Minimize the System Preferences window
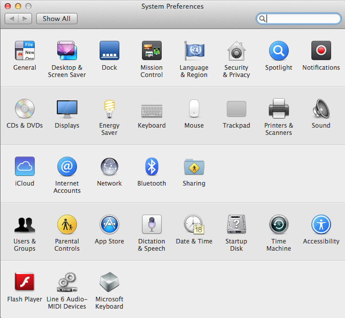This screenshot has width=345, height=318. tap(18, 6)
